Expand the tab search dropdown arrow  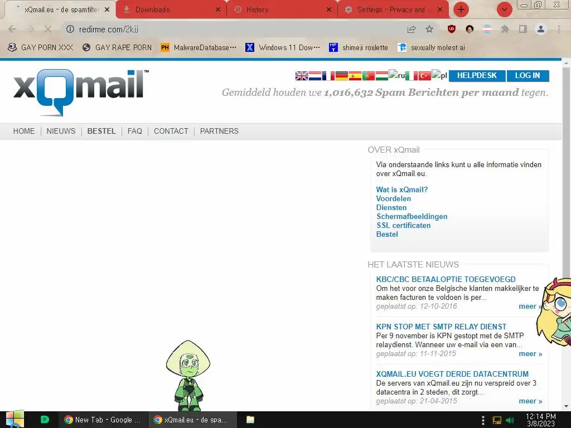(504, 9)
